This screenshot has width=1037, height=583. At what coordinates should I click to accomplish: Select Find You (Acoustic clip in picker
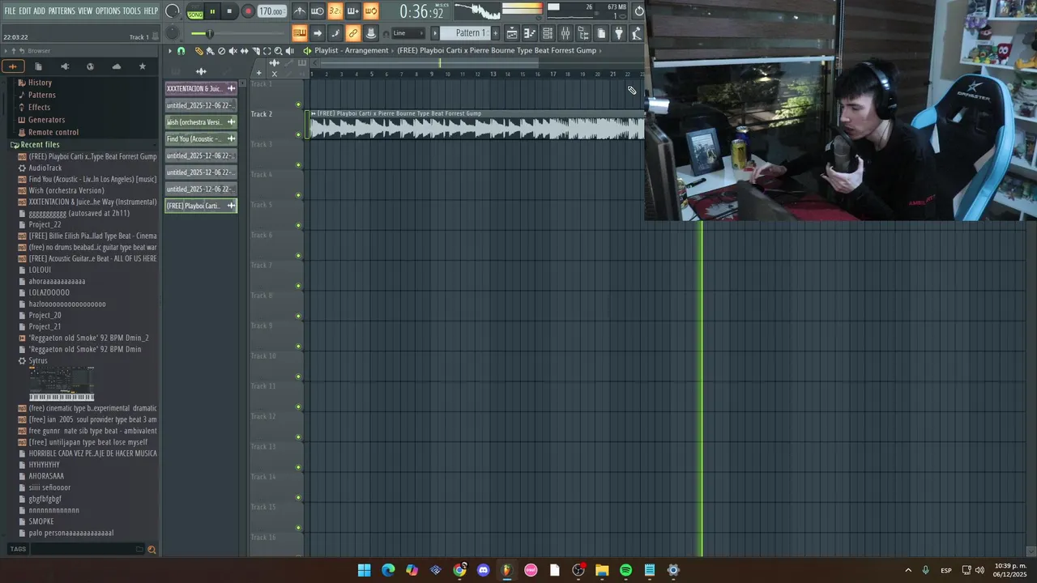(201, 138)
